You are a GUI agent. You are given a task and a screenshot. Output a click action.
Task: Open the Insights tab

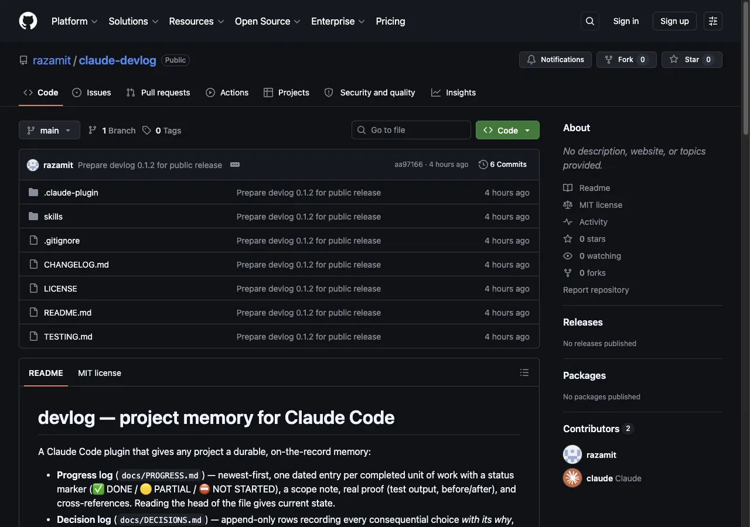click(x=454, y=93)
